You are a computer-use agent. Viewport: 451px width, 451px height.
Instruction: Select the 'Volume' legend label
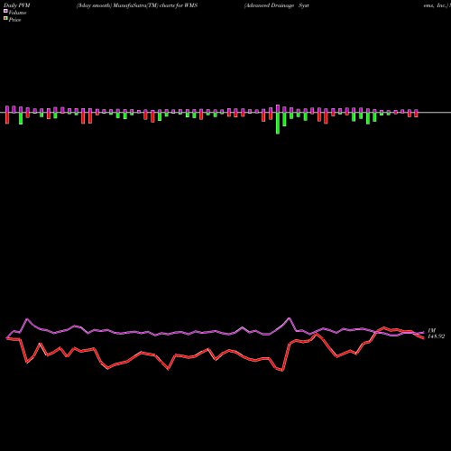coord(17,13)
